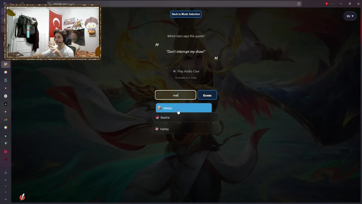The height and width of the screenshot is (204, 362).
Task: Click the selected avatar icon in the sidebar
Action: (6, 64)
